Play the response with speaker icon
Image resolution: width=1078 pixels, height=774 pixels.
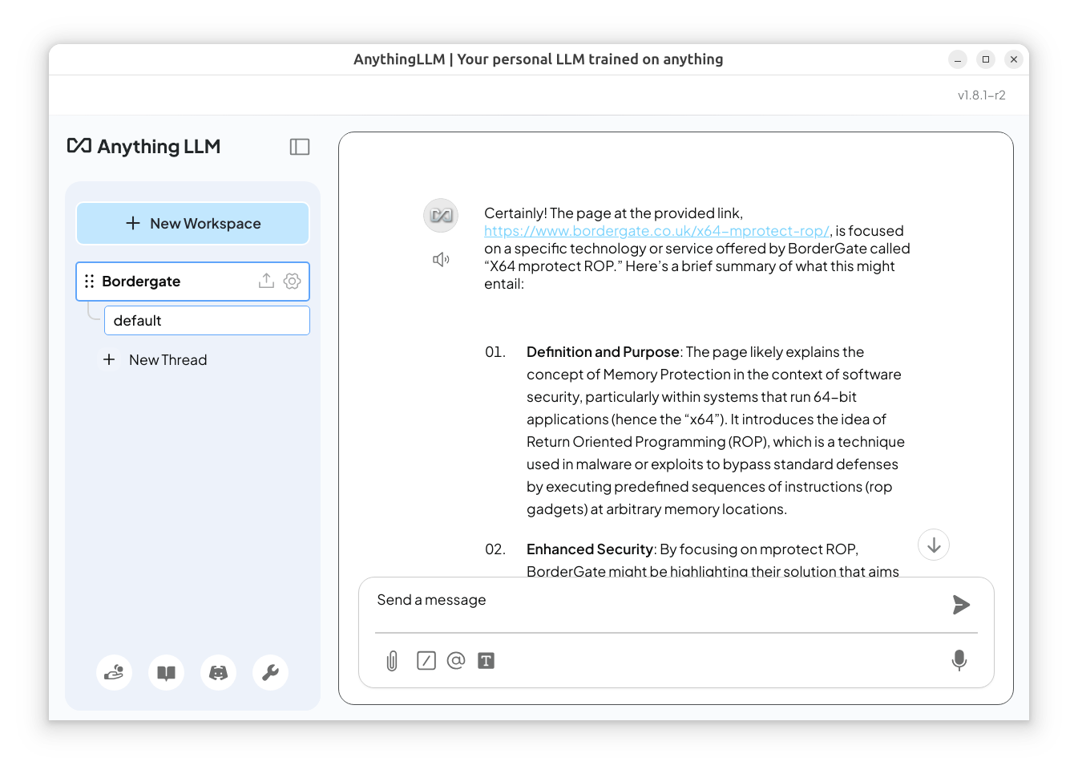pyautogui.click(x=441, y=259)
